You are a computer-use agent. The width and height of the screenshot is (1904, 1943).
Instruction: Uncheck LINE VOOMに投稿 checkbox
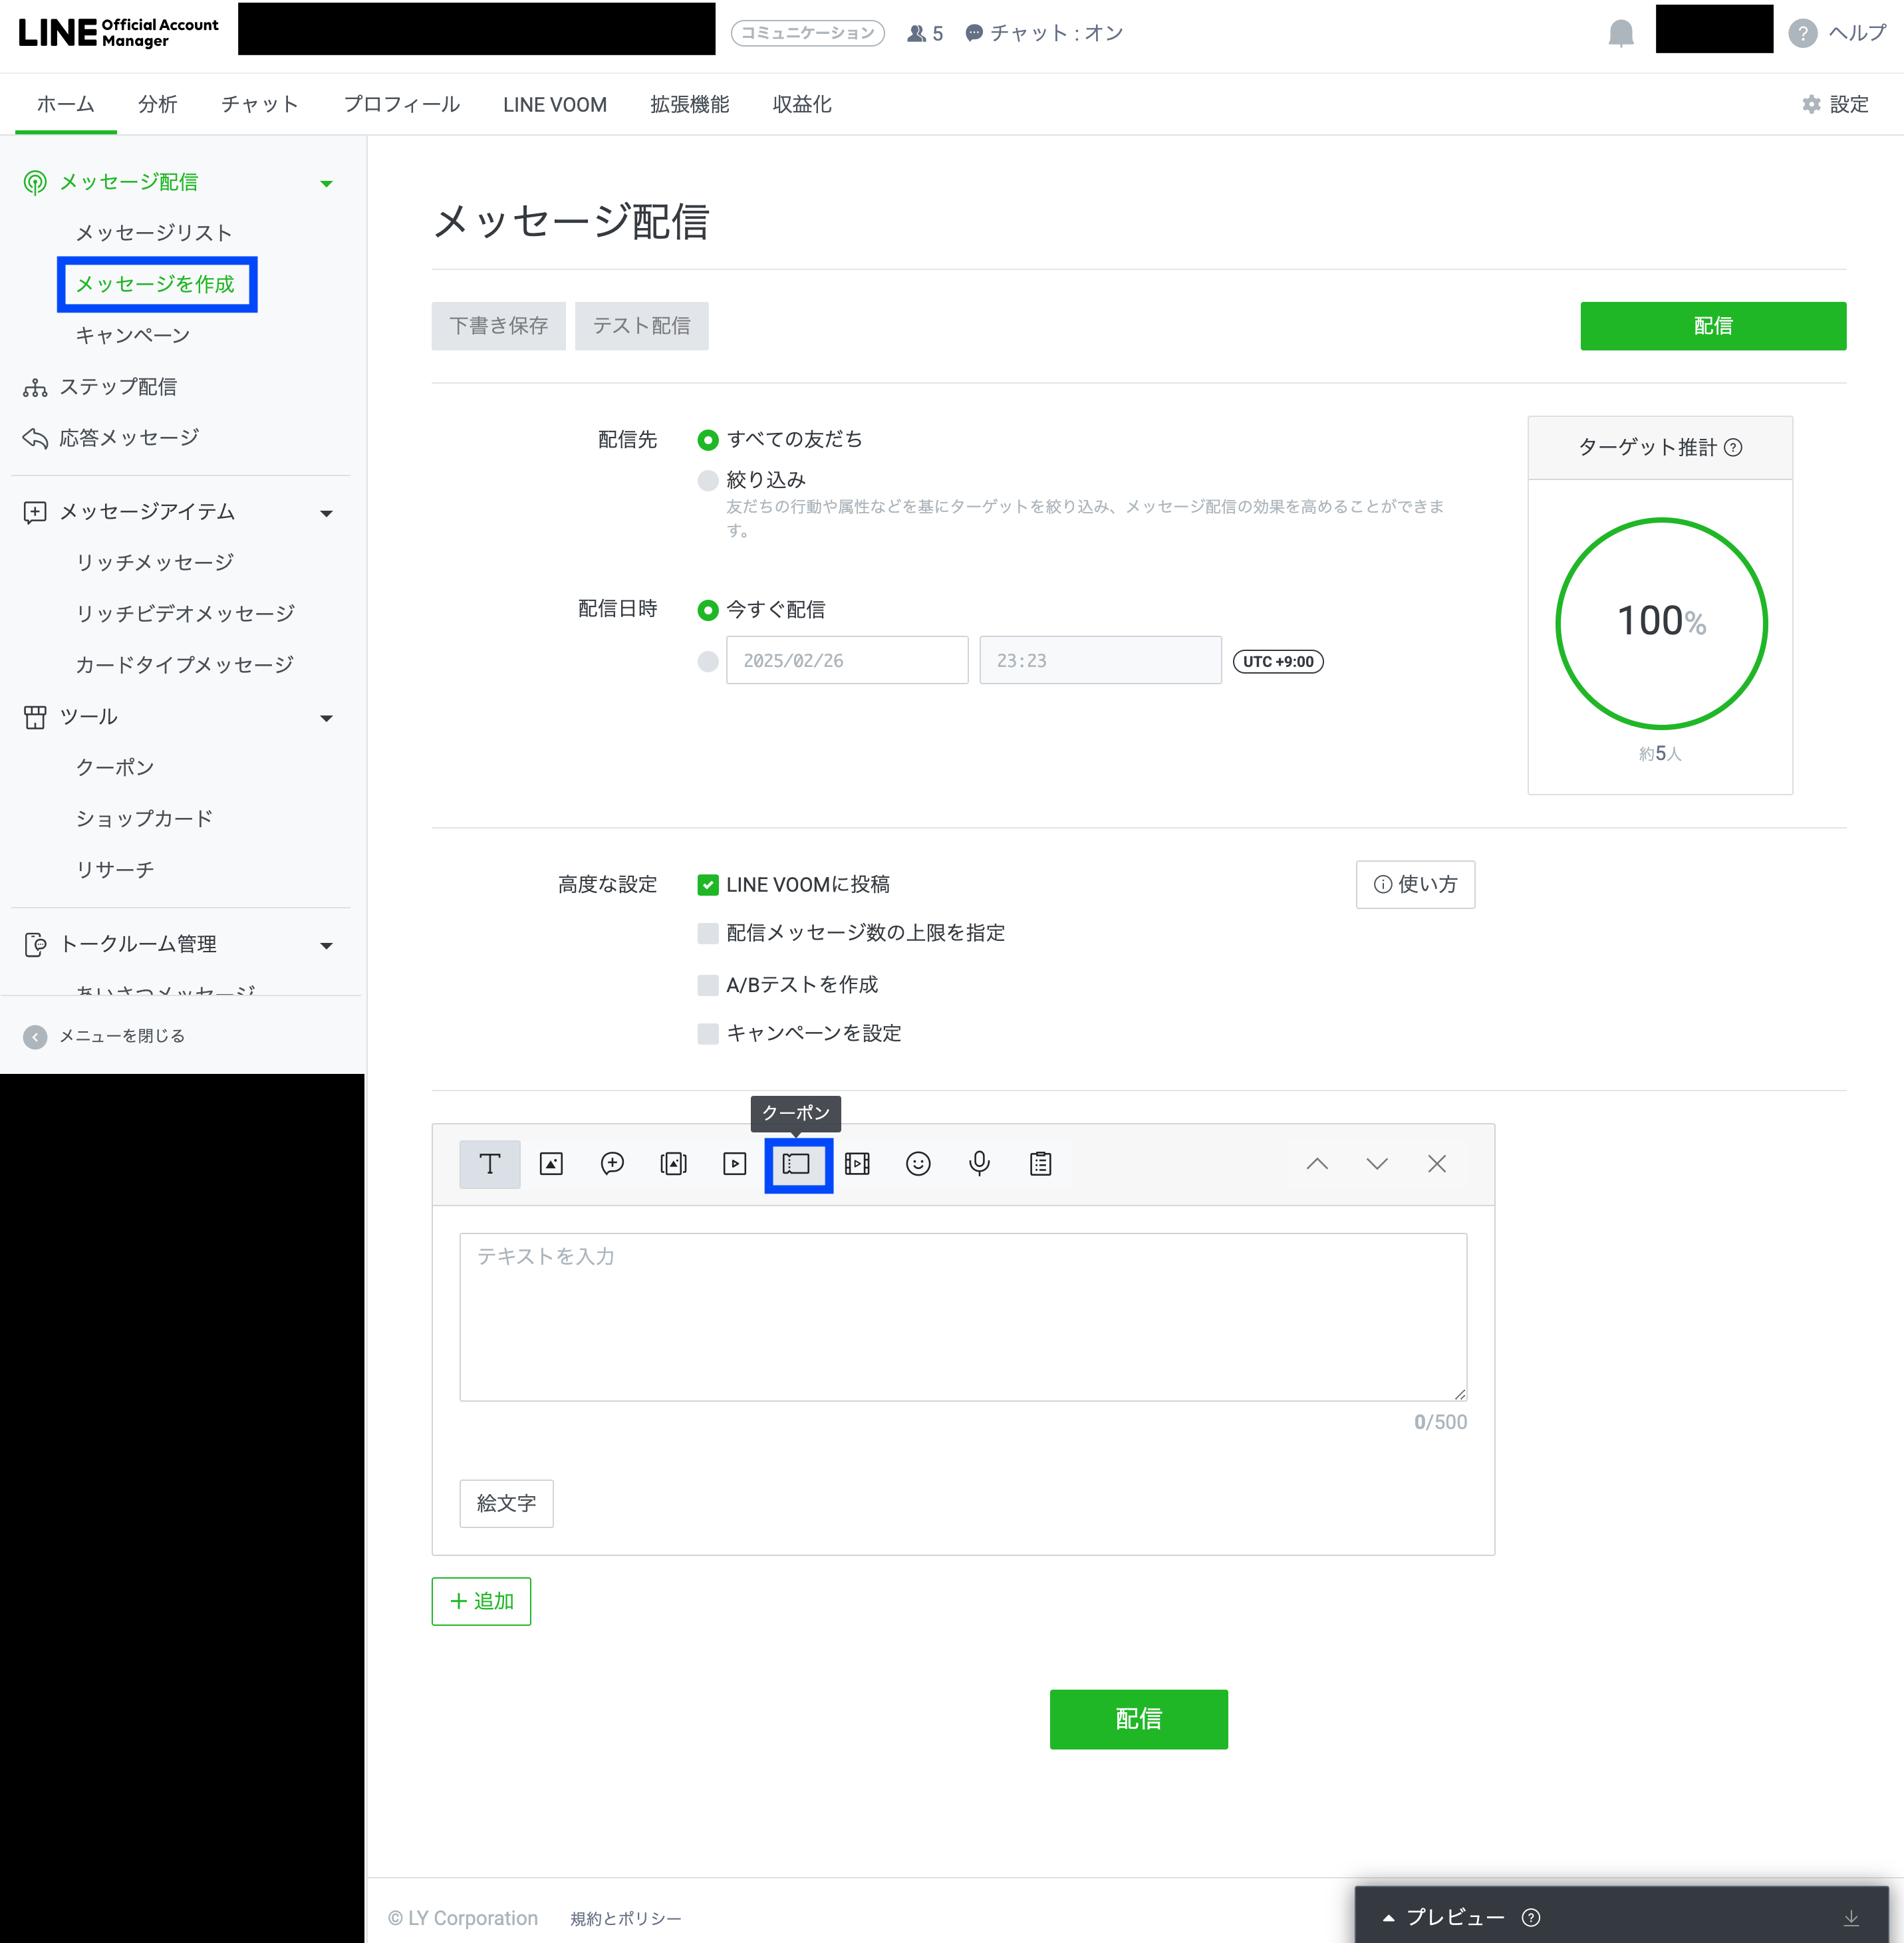tap(708, 885)
